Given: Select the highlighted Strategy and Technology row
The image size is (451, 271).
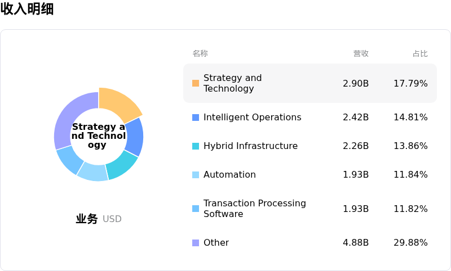Looking at the screenshot, I should click(310, 83).
